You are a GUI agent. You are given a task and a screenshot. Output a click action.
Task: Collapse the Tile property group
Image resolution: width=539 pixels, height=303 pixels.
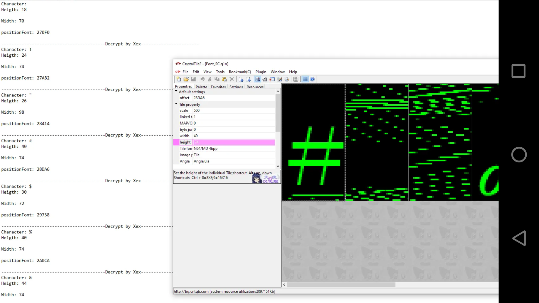point(176,104)
